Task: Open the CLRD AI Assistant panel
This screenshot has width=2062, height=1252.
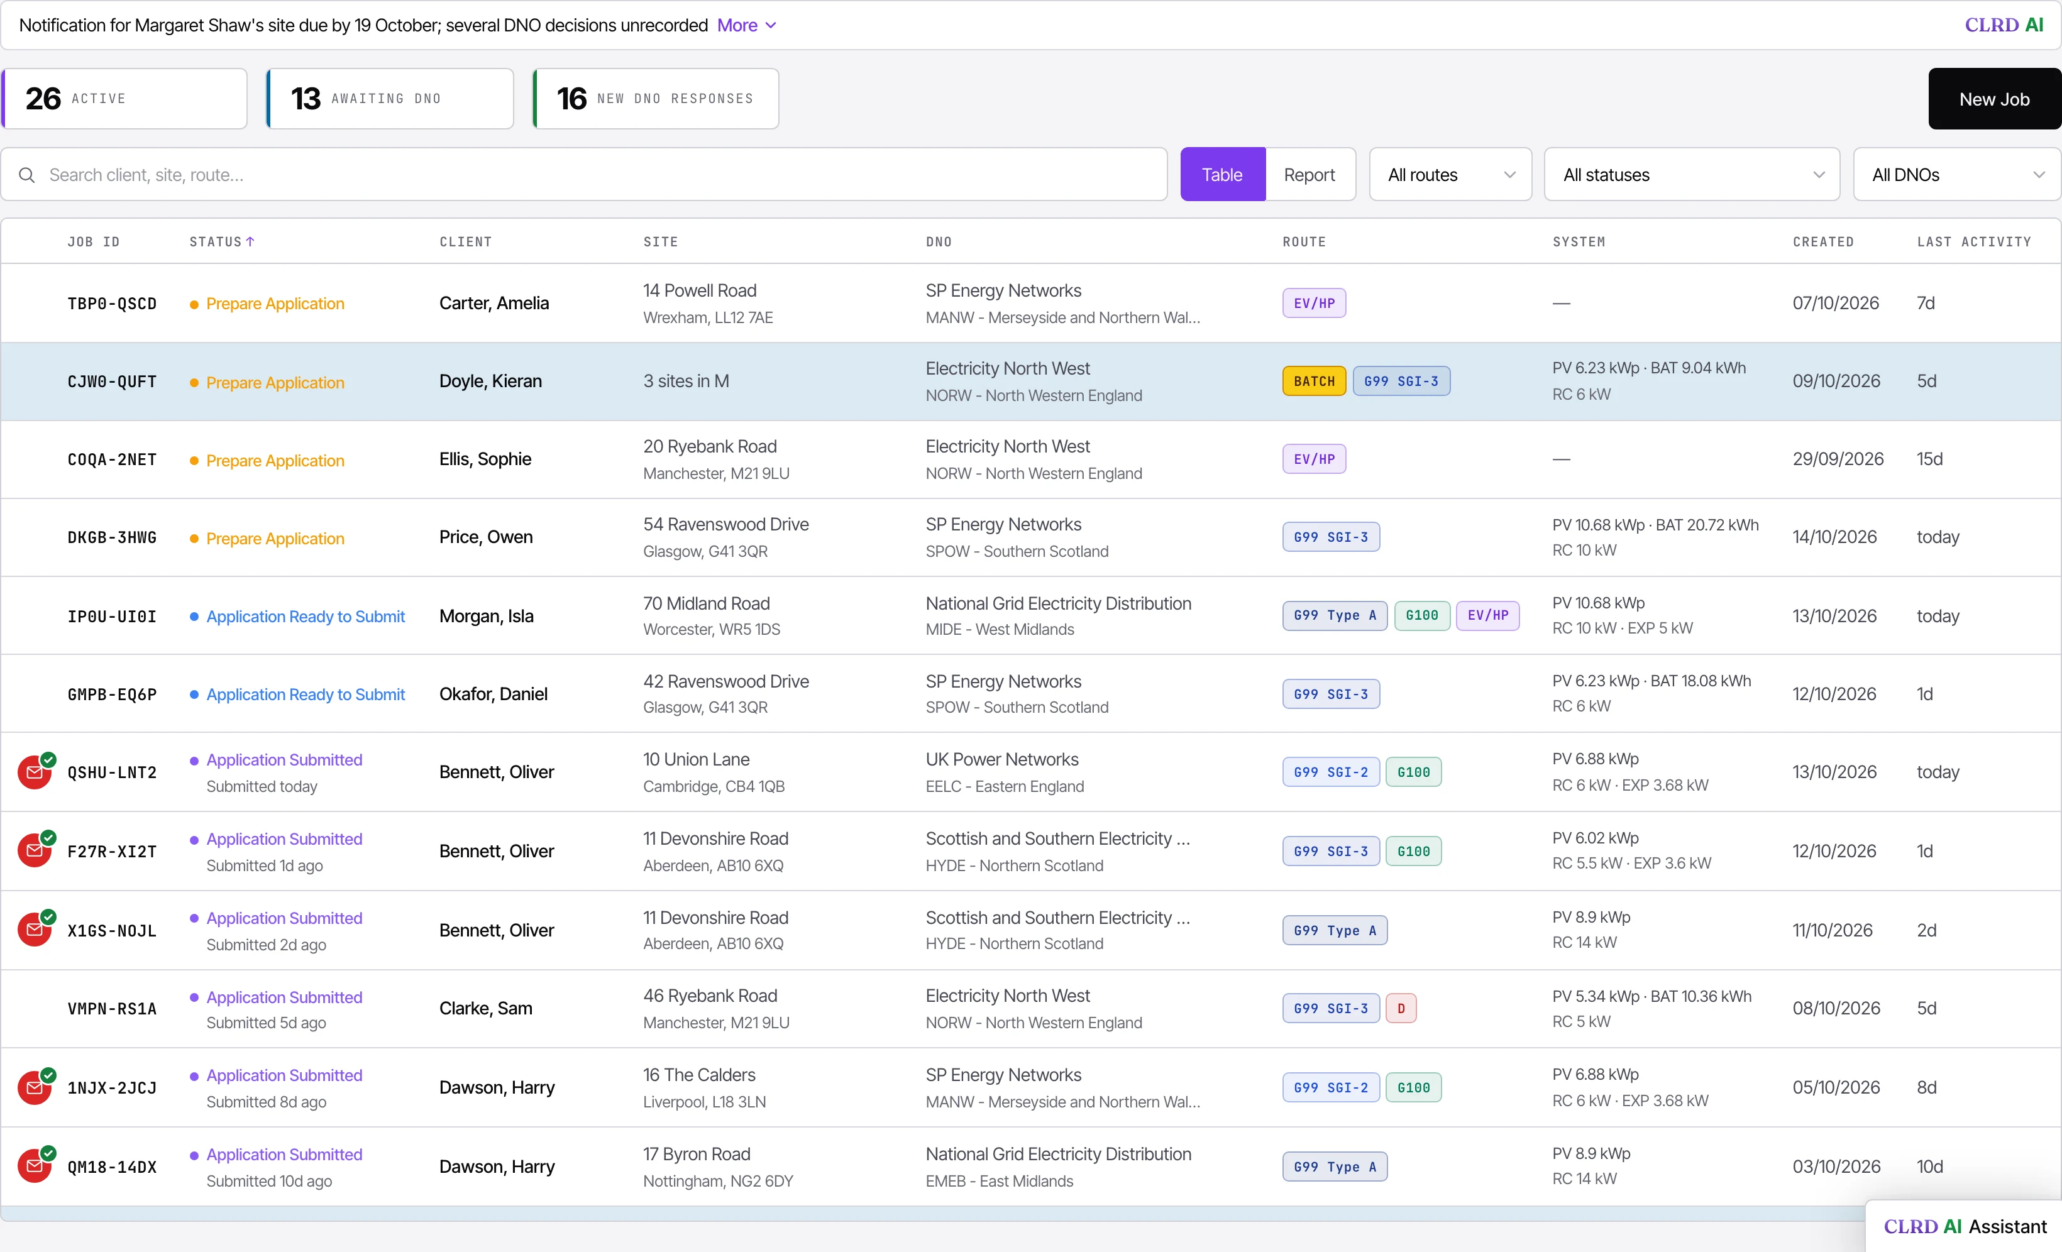Action: (x=1964, y=1226)
